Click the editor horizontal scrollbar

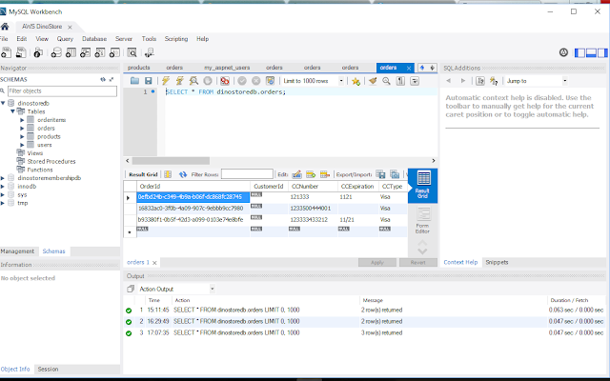[x=172, y=161]
